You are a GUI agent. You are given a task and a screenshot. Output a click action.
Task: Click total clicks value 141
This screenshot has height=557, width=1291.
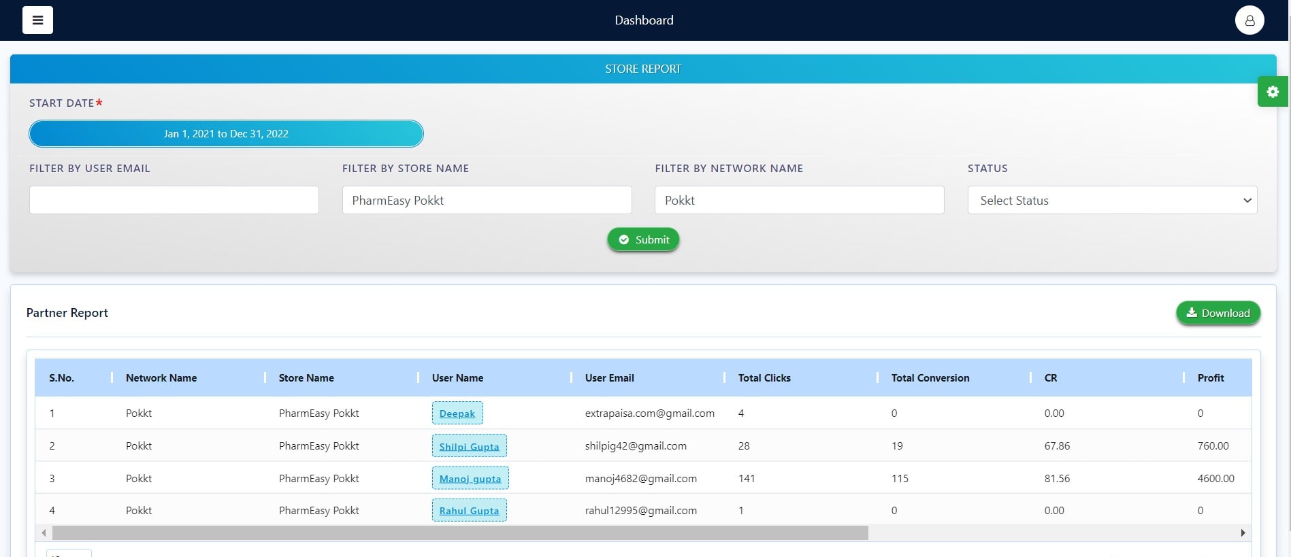pyautogui.click(x=747, y=478)
